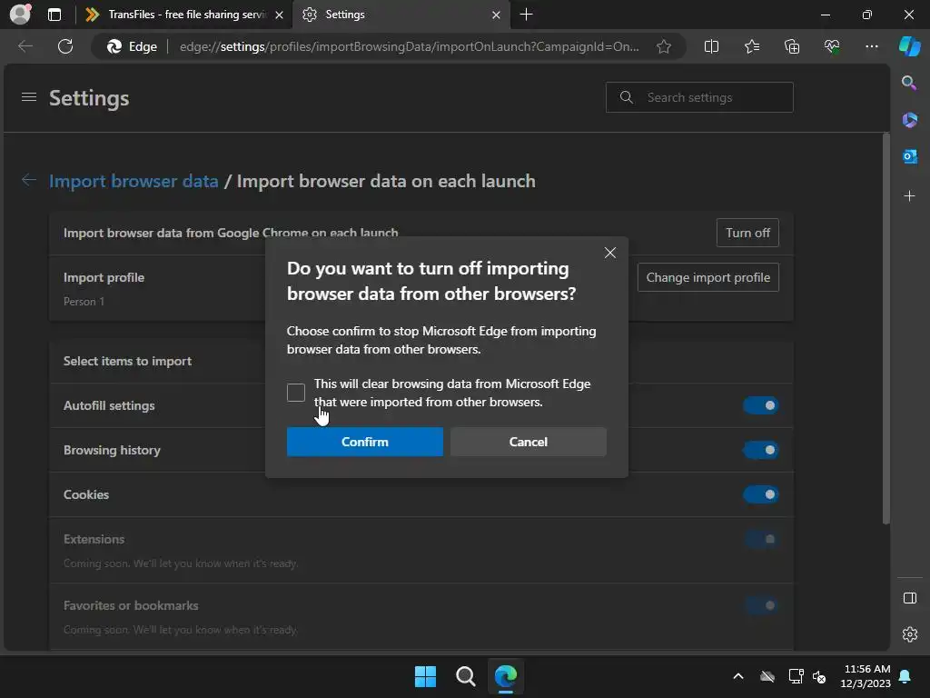Check the clear imported browsing data checkbox
This screenshot has width=930, height=698.
coord(296,393)
